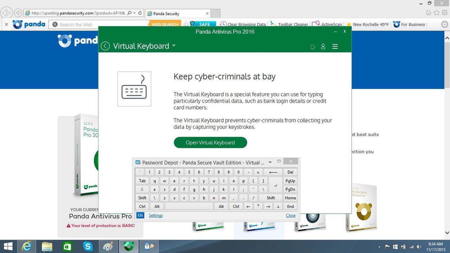Toggle the EN language indicator on keyboard
The image size is (450, 253).
click(x=140, y=215)
